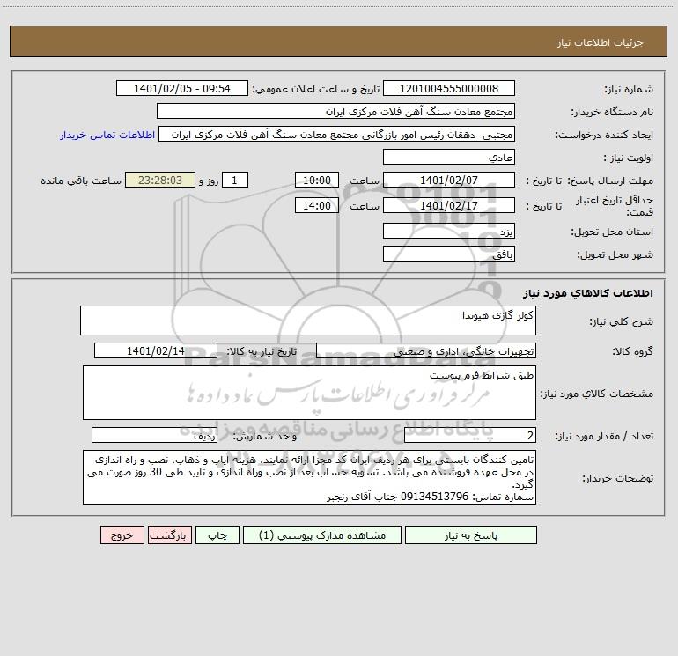The height and width of the screenshot is (656, 678).
Task: Click price validity time 14:00
Action: 316,205
